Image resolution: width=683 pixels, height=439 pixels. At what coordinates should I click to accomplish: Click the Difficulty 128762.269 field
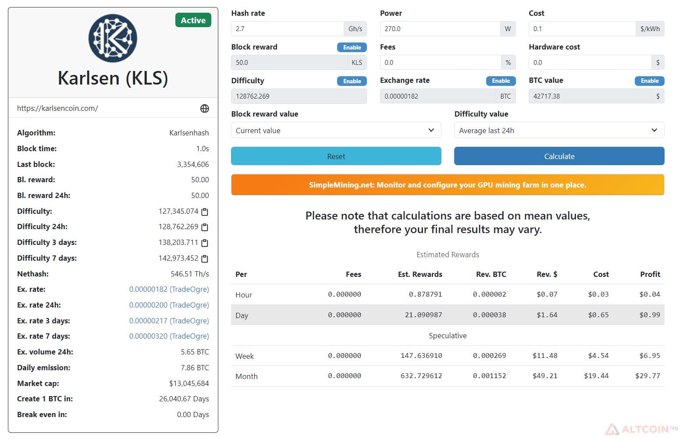pyautogui.click(x=299, y=96)
